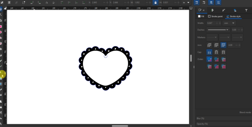Screen dimensions: 252x127
Task: Select the Rectangle tool in the toolbox
Action: coord(1,26)
